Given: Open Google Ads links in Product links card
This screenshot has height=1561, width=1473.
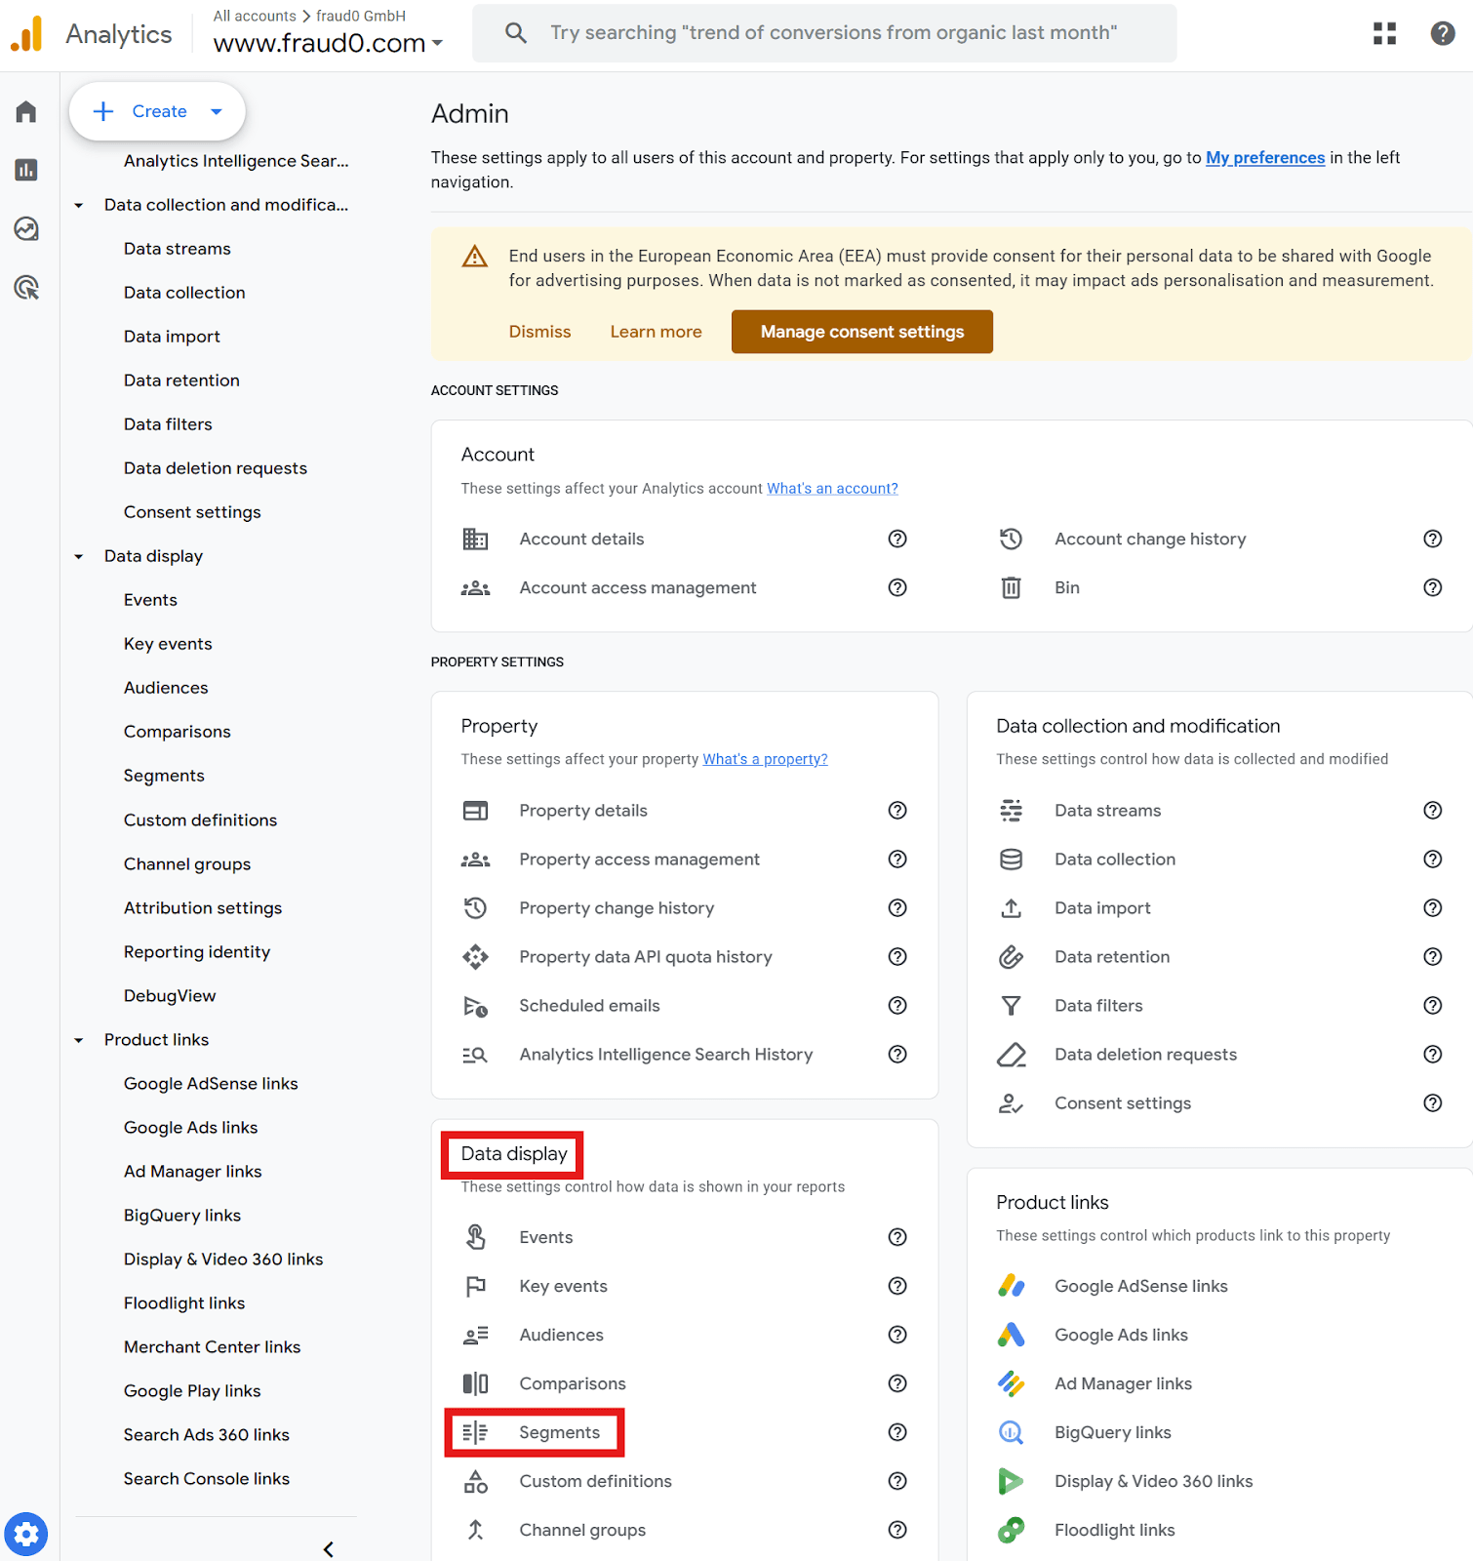Looking at the screenshot, I should coord(1121,1335).
